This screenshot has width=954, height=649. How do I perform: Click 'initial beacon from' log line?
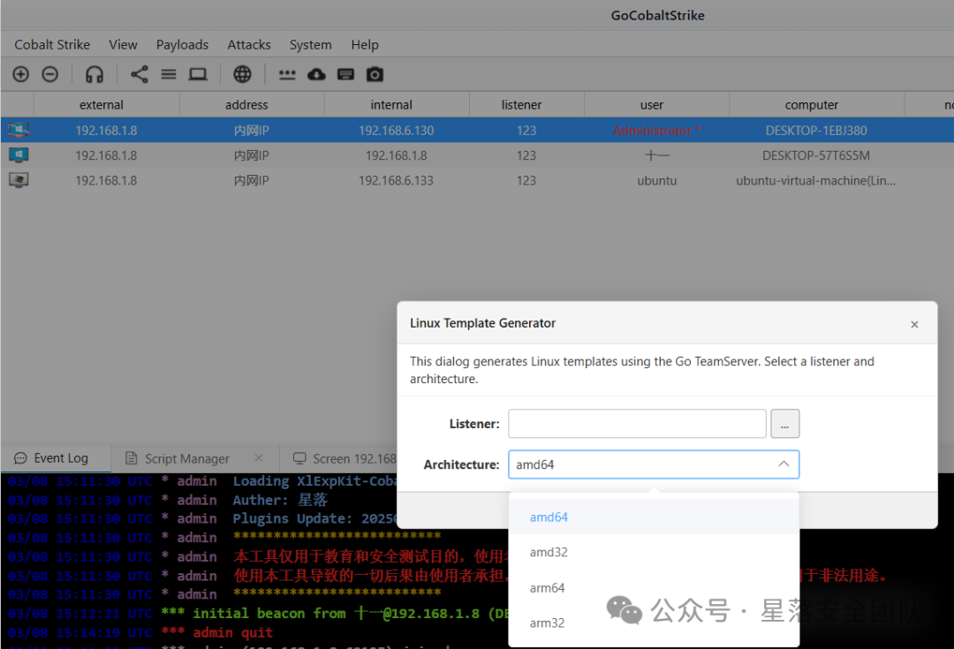(x=259, y=613)
